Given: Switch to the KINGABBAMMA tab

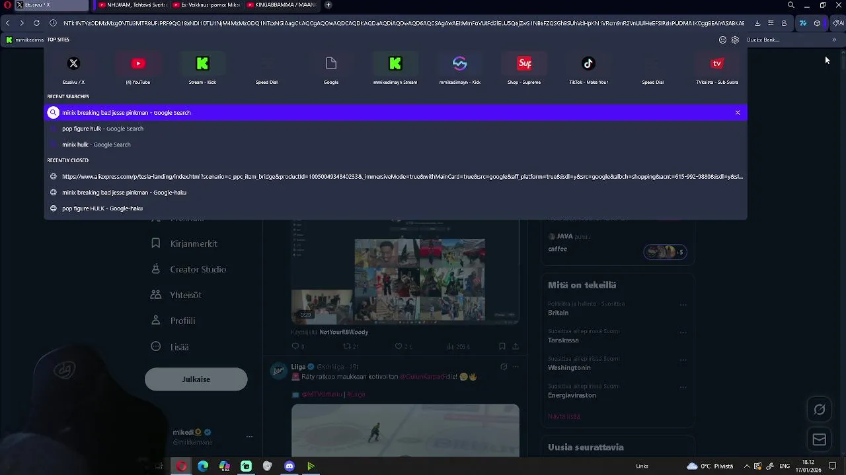Looking at the screenshot, I should pyautogui.click(x=282, y=5).
